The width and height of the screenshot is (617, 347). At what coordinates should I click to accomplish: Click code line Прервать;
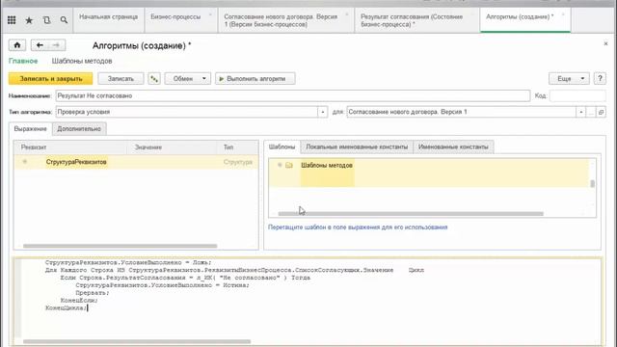click(93, 293)
